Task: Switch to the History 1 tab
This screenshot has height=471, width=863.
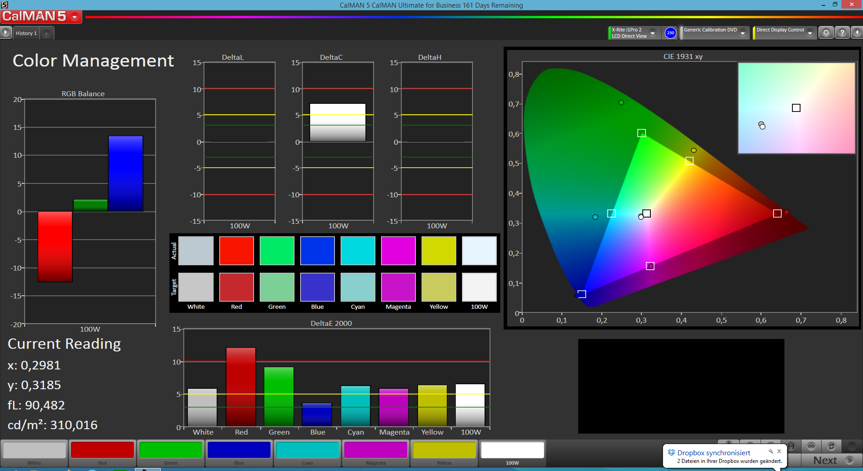Action: click(x=26, y=33)
